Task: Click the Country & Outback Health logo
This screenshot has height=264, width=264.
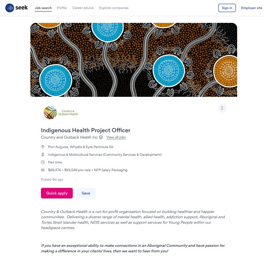Action: (x=60, y=113)
